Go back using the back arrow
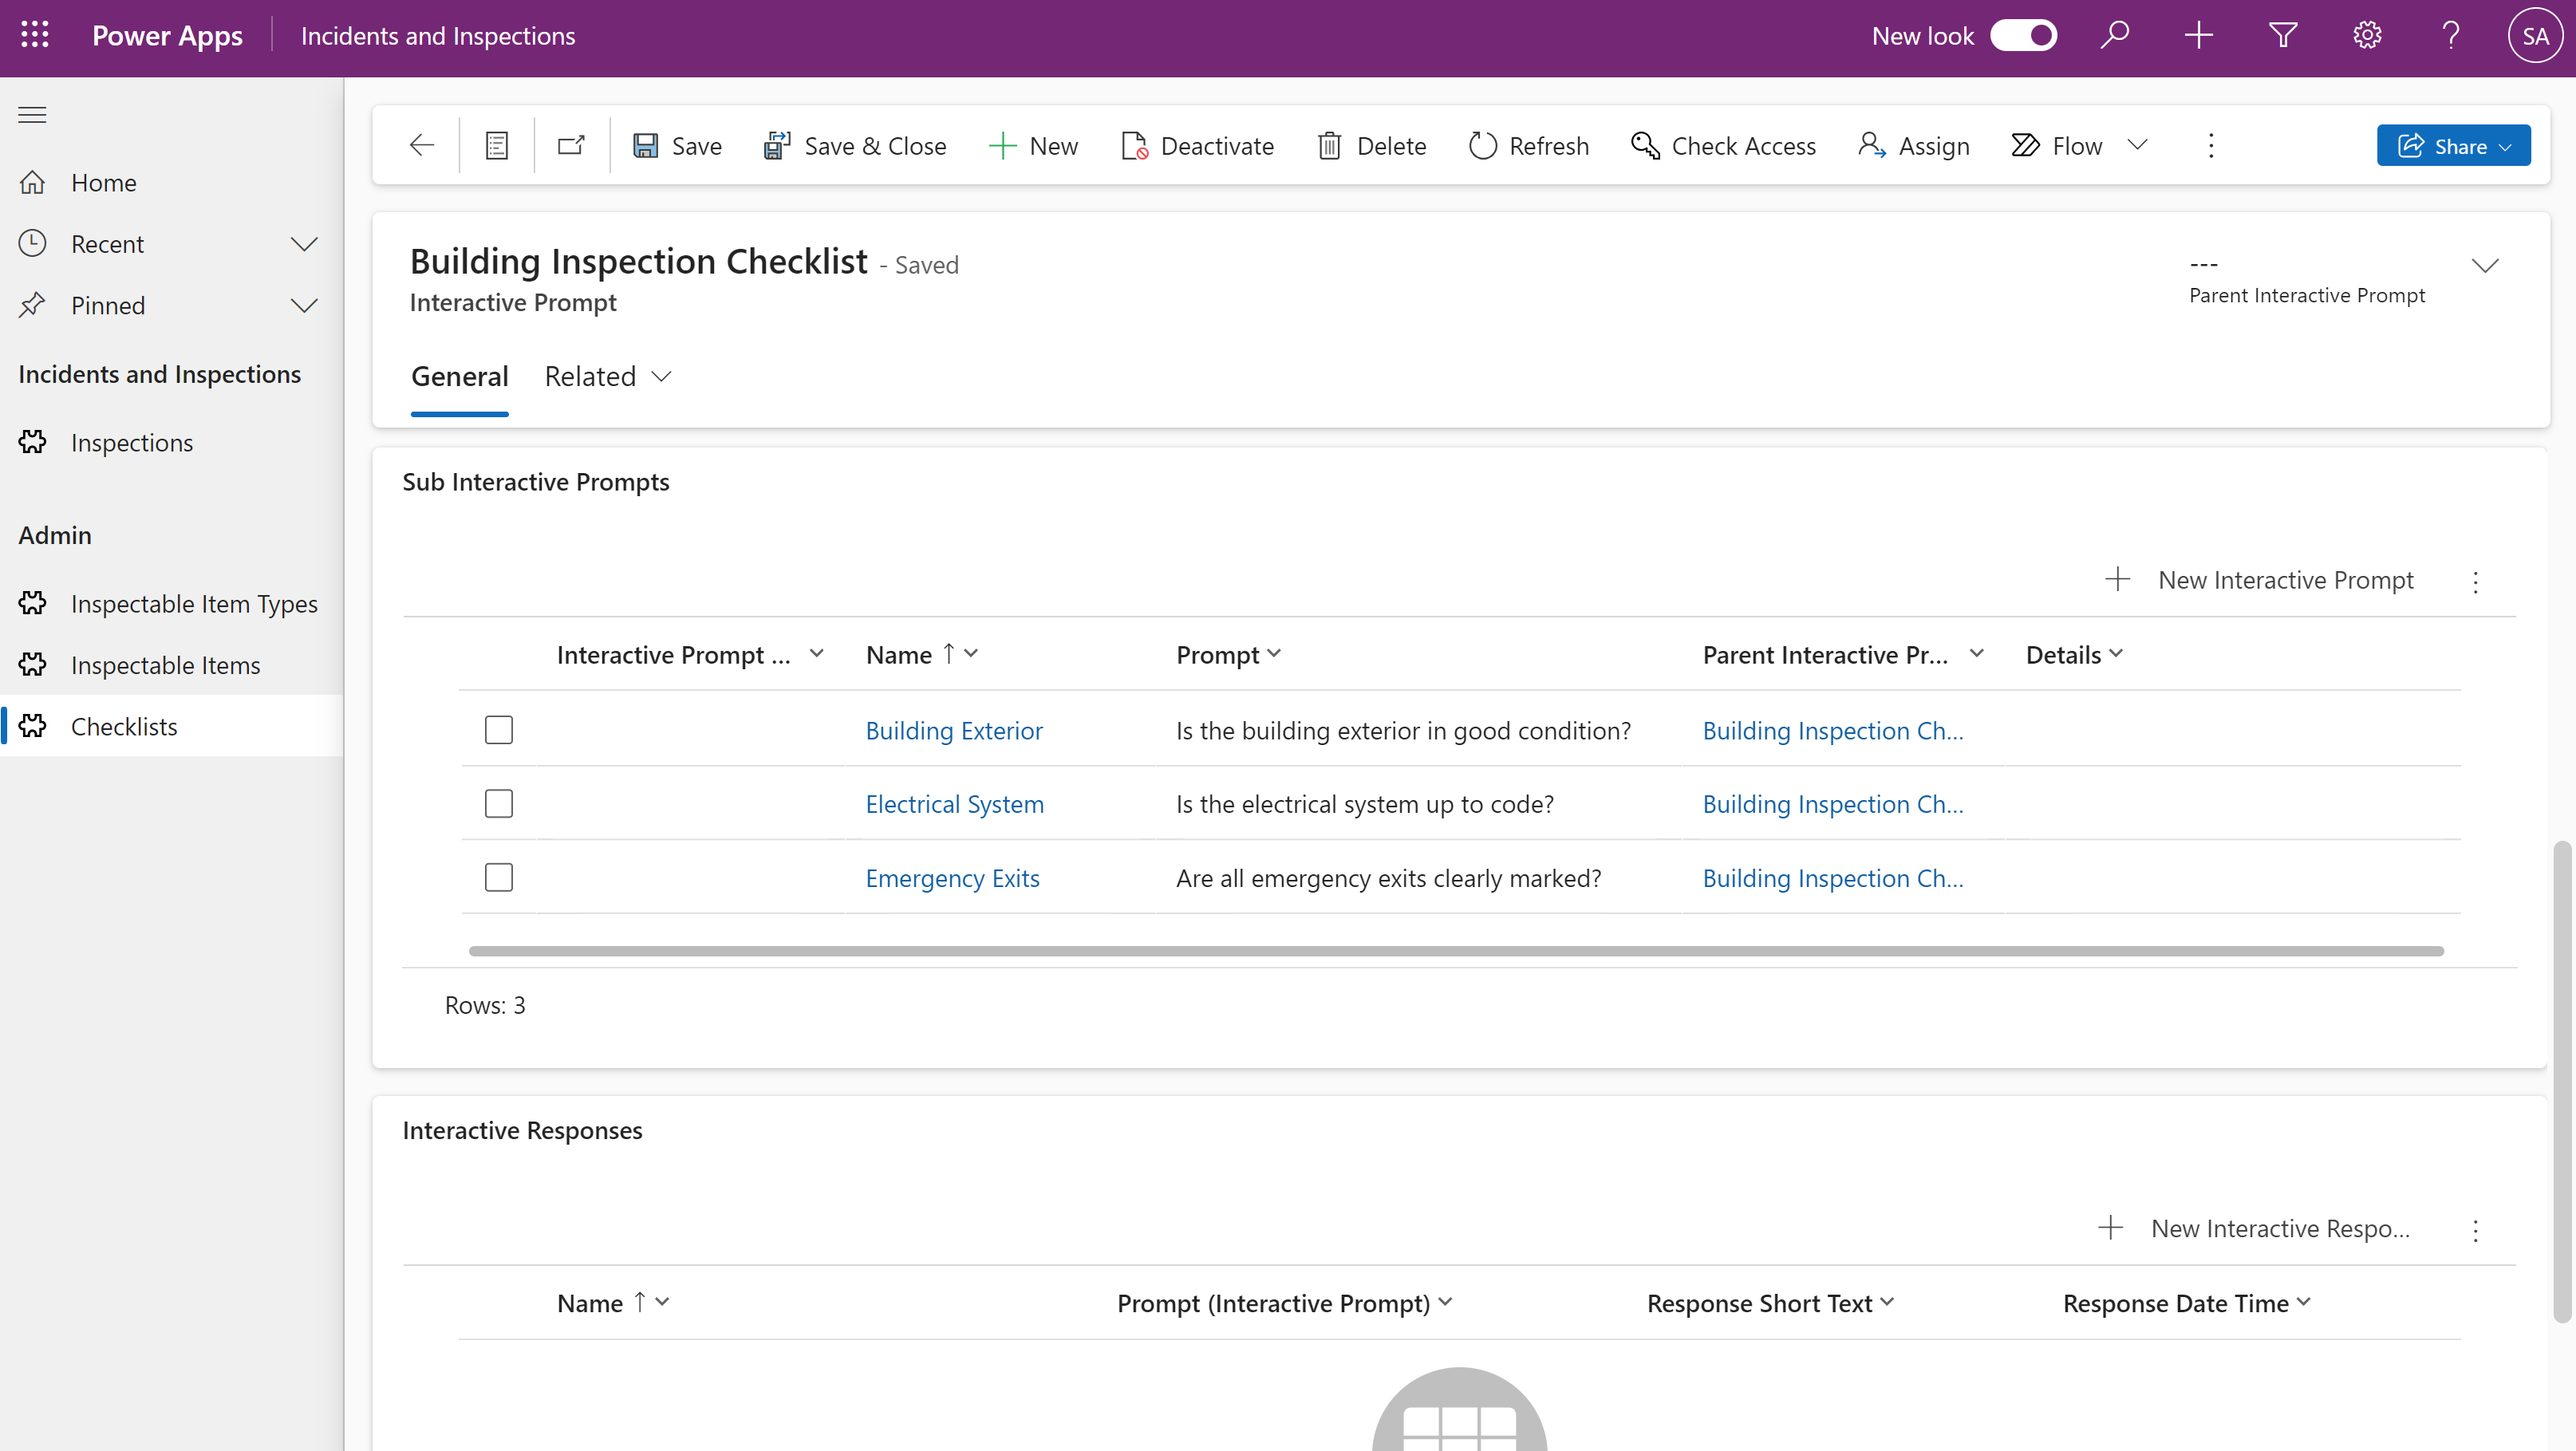 422,146
